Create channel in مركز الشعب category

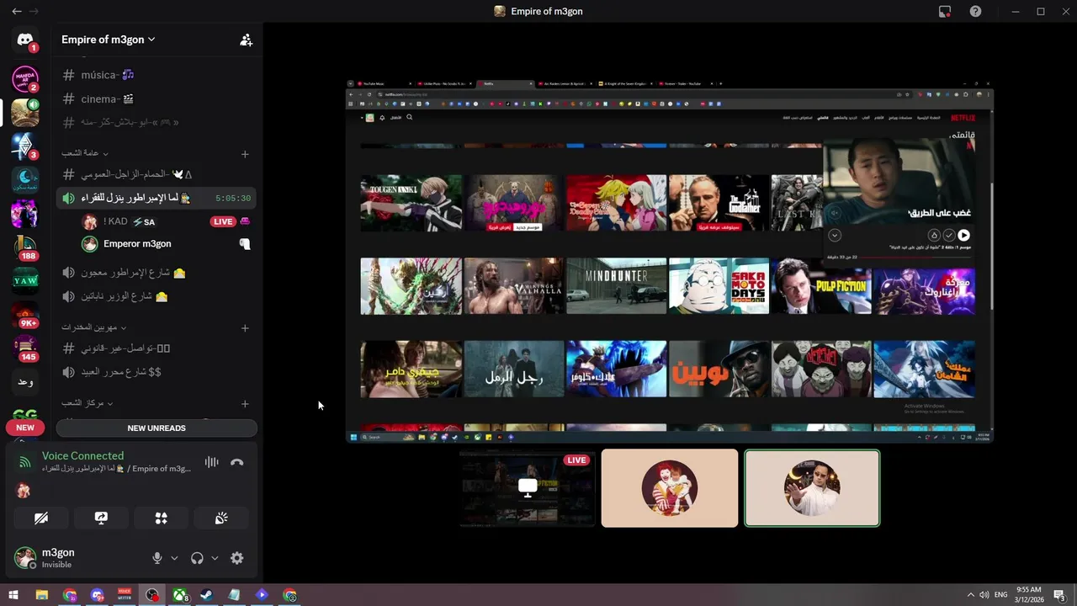click(245, 404)
